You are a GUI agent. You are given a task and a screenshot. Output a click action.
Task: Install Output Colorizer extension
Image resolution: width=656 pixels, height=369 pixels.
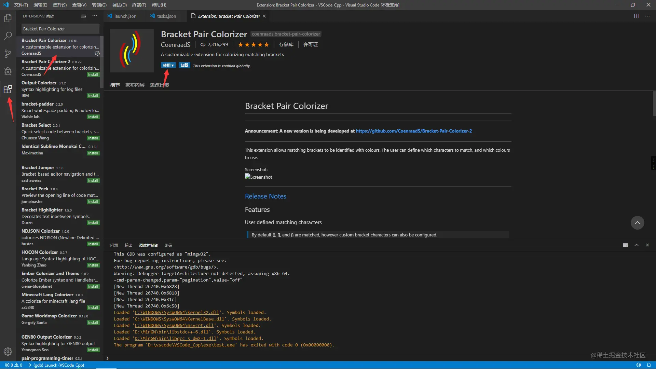coord(93,96)
